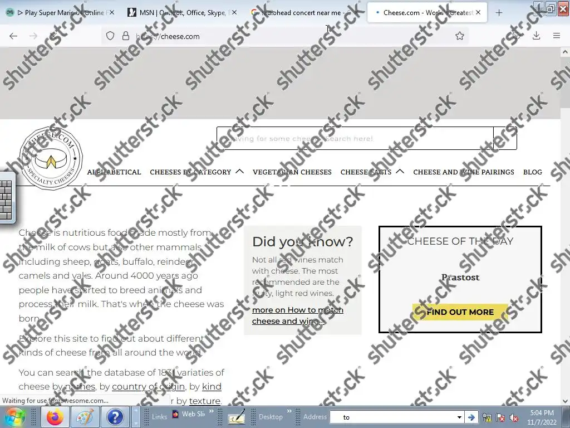Image resolution: width=570 pixels, height=428 pixels.
Task: Click page scrollbar up arrow
Action: [x=565, y=52]
